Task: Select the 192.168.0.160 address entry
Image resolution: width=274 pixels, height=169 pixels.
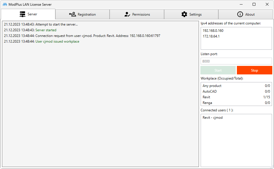Action: [213, 31]
